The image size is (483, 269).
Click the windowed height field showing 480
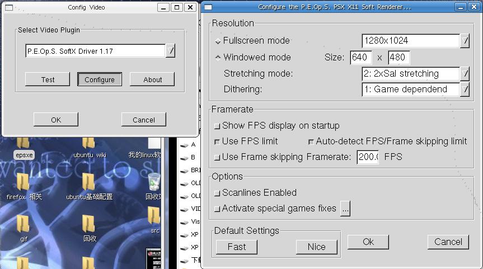pyautogui.click(x=399, y=58)
